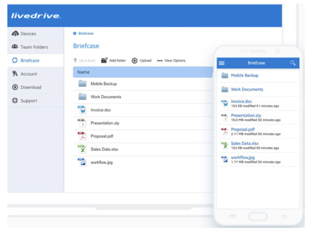Tap the phone's recent apps key

(x=232, y=216)
